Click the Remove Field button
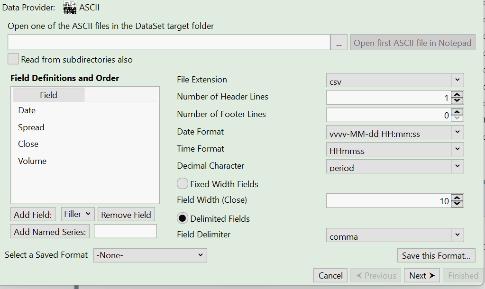Viewport: 485px width, 289px height. click(126, 215)
